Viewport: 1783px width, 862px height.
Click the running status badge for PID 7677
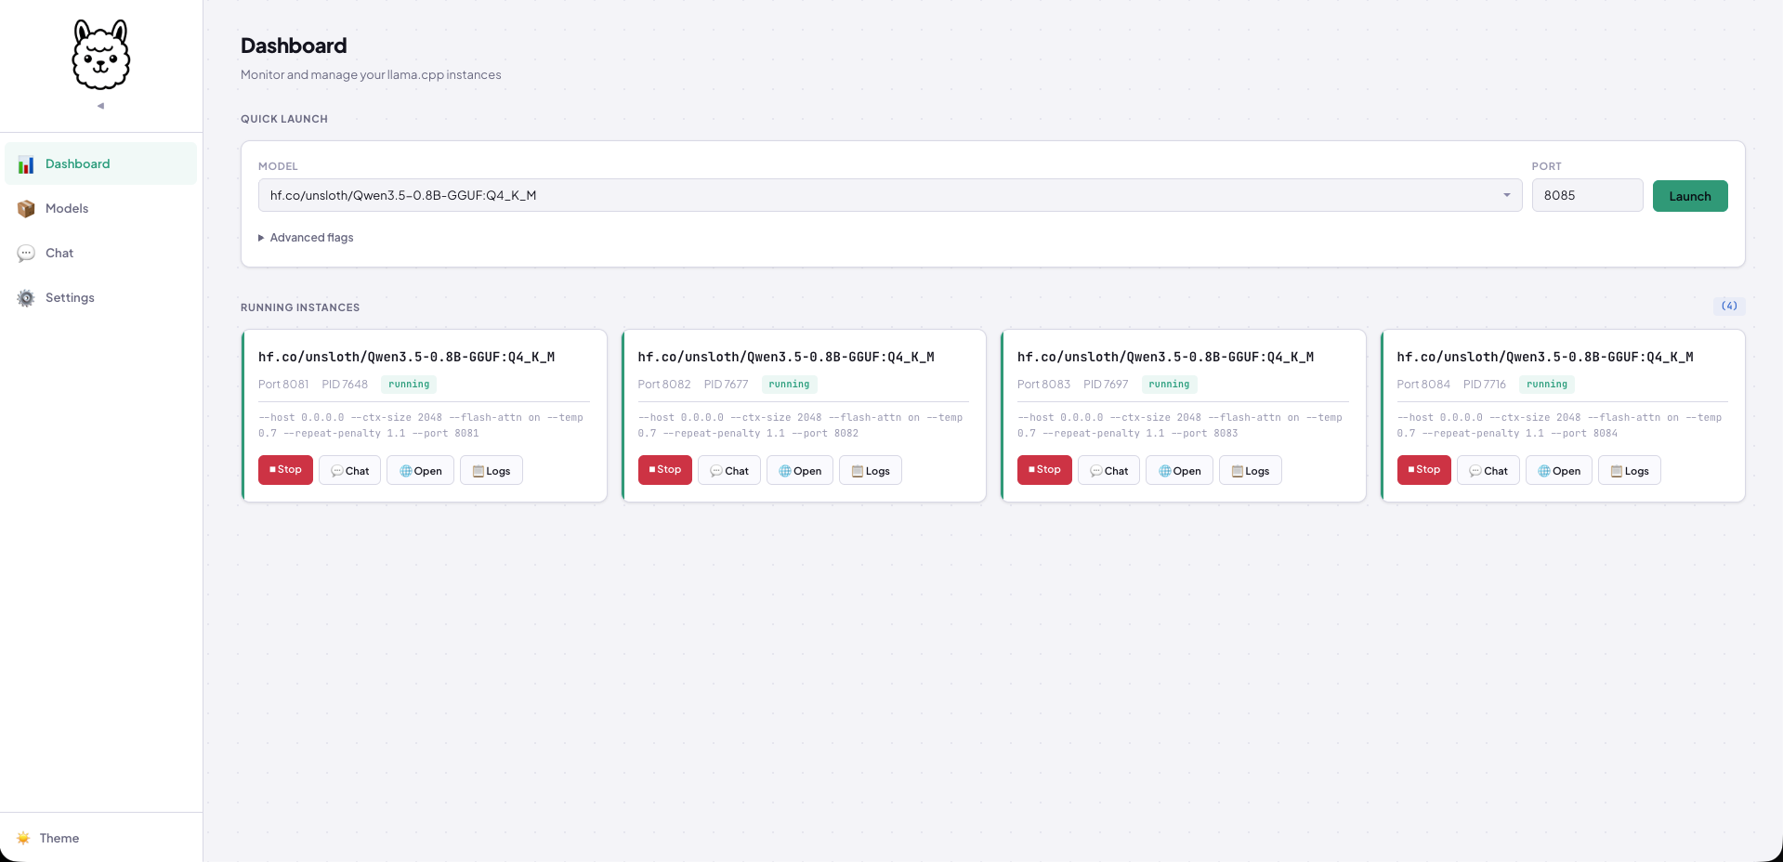[789, 385]
